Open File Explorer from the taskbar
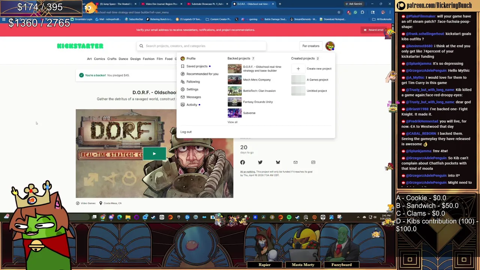480x270 pixels. 128,217
